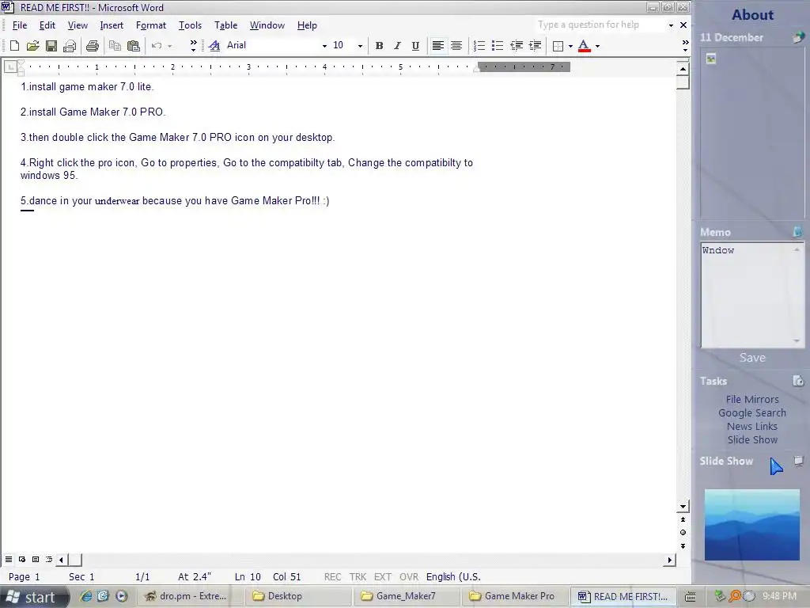
Task: Open the Google Search link
Action: pos(752,412)
